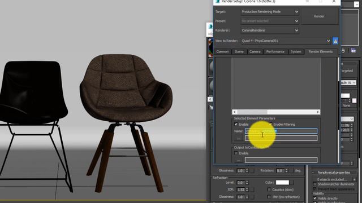Open the View to Render dropdown

click(286, 41)
